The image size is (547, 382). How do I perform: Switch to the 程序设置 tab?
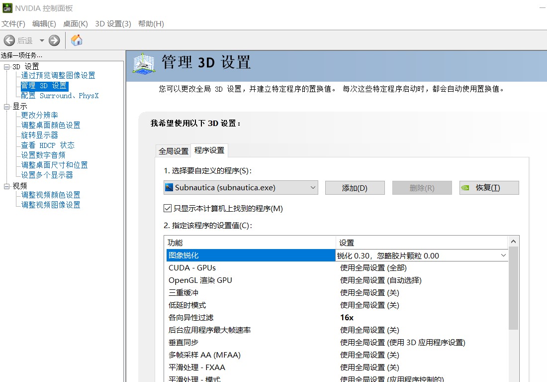209,150
